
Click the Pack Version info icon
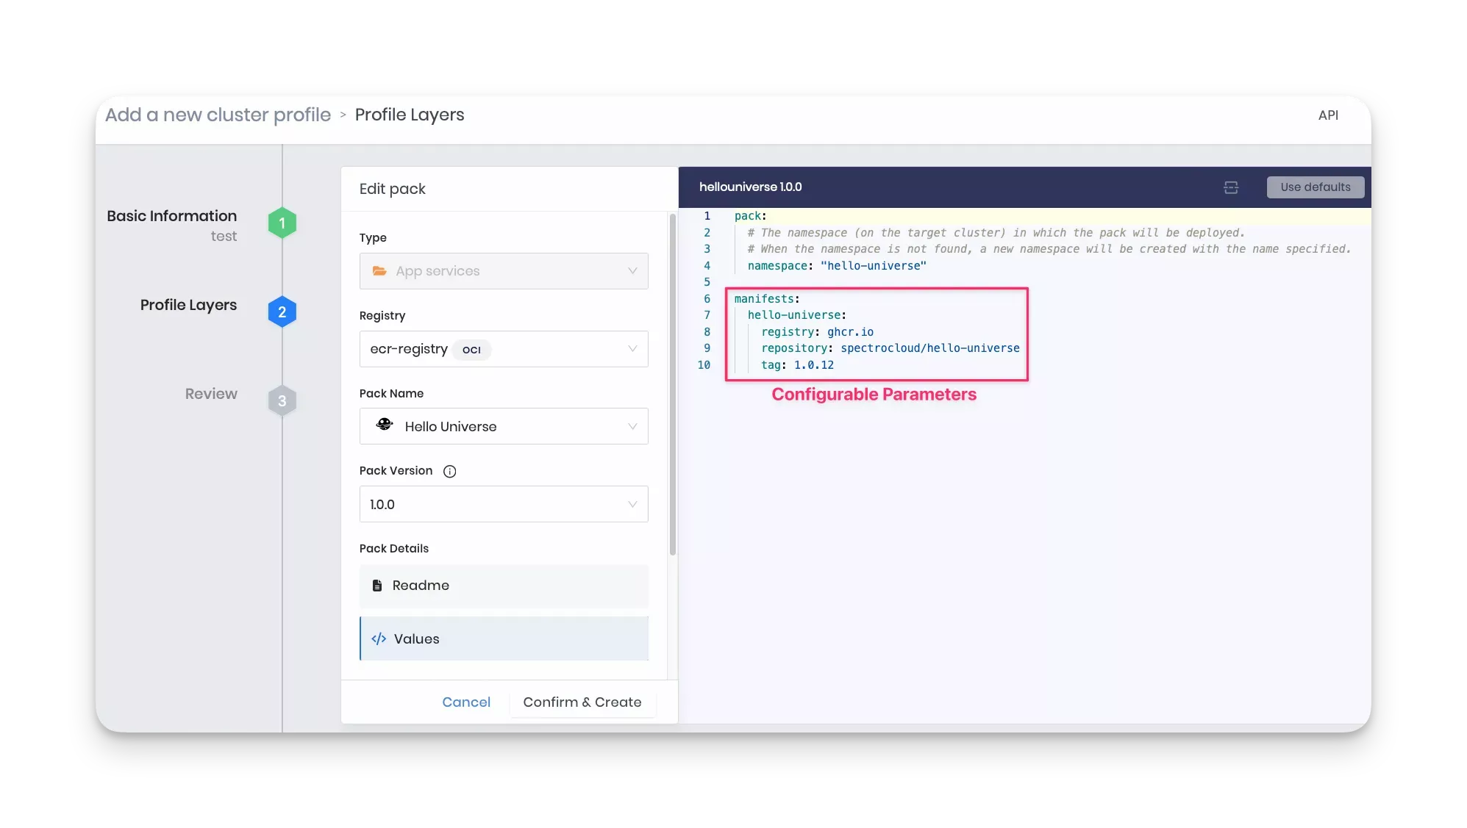tap(449, 472)
